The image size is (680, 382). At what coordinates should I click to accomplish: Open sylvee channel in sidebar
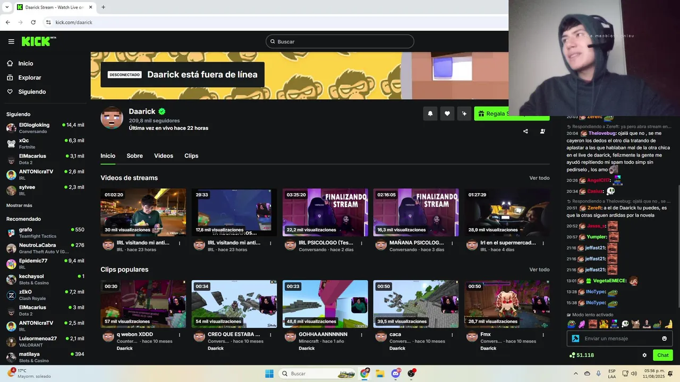tap(45, 190)
